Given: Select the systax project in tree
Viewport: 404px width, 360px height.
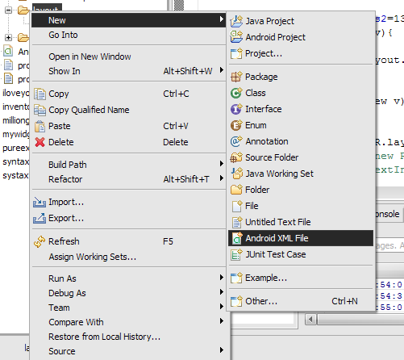Looking at the screenshot, I should tap(15, 175).
